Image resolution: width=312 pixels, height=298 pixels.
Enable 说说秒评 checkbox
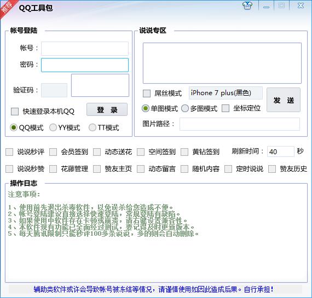(9, 152)
